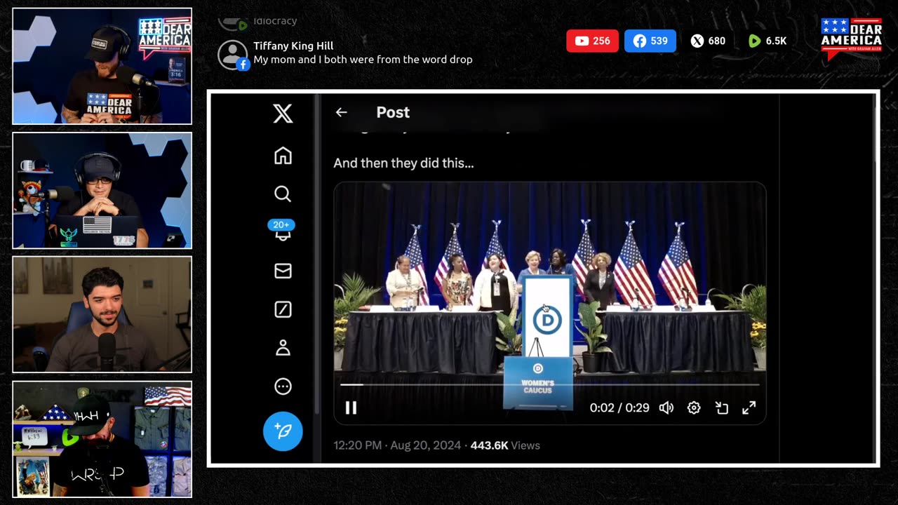Select the top host webcam with headset
This screenshot has width=898, height=505.
tap(102, 66)
